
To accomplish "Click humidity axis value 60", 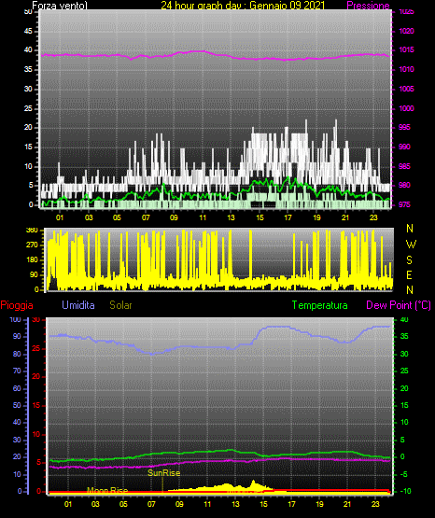I will (x=17, y=388).
